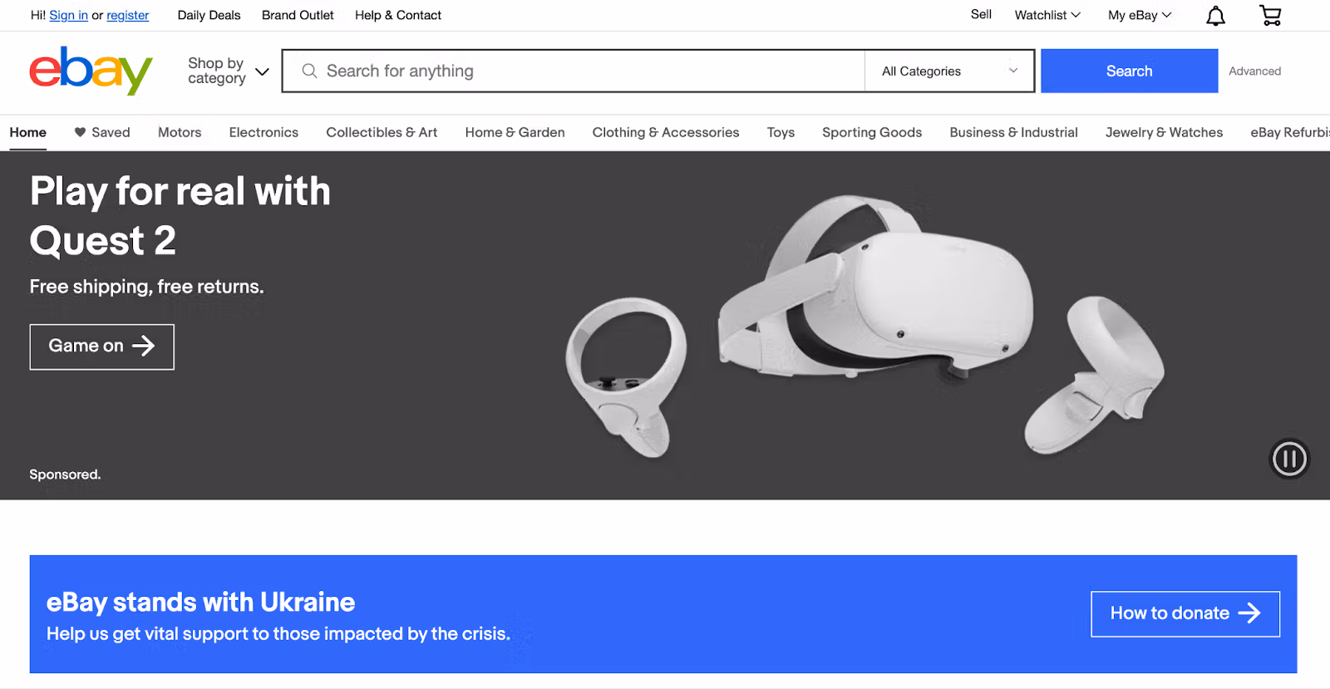Click the Sell link
This screenshot has height=689, width=1330.
981,14
